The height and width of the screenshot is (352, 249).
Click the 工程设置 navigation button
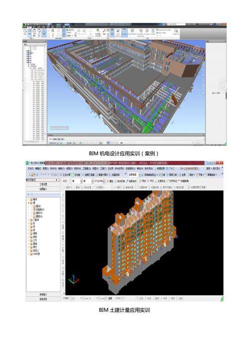(43, 184)
